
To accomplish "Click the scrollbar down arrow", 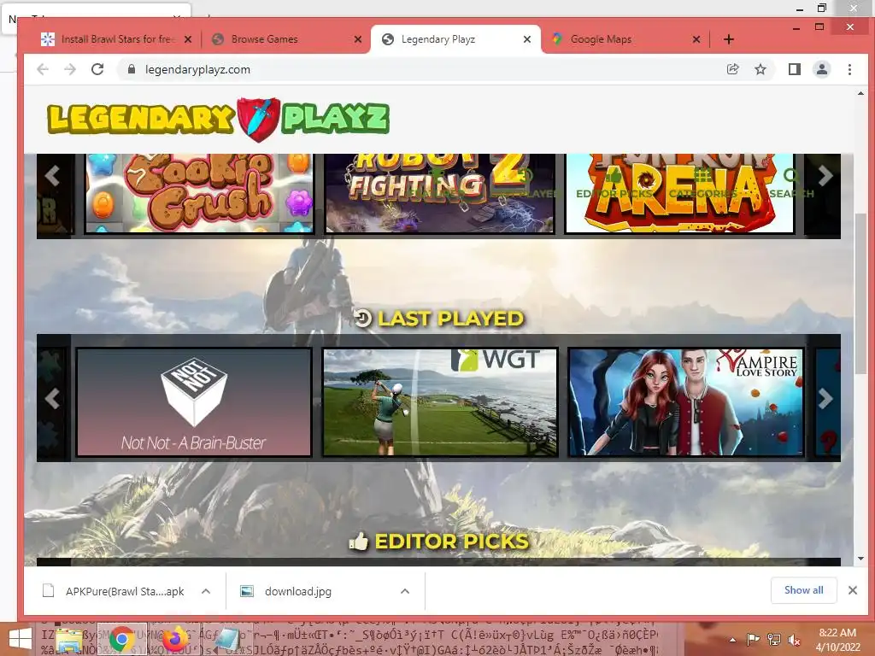I will [x=860, y=559].
